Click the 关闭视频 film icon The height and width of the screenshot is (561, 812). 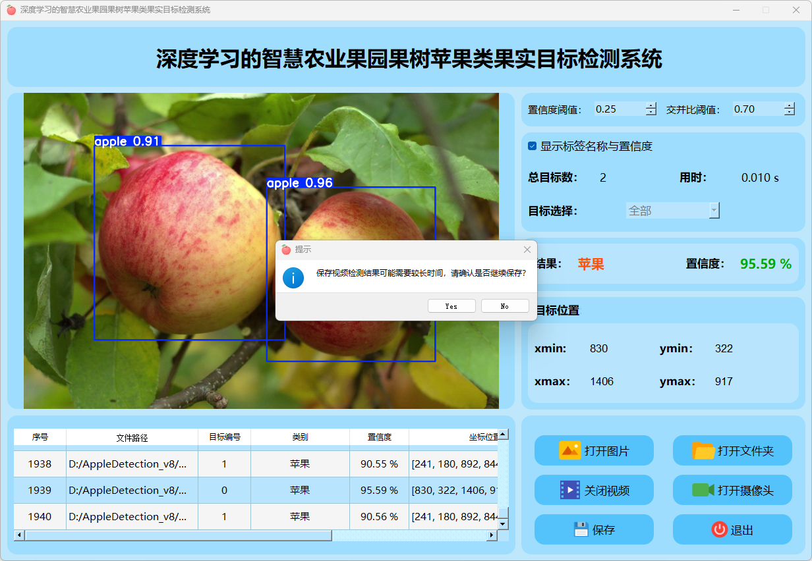point(569,490)
